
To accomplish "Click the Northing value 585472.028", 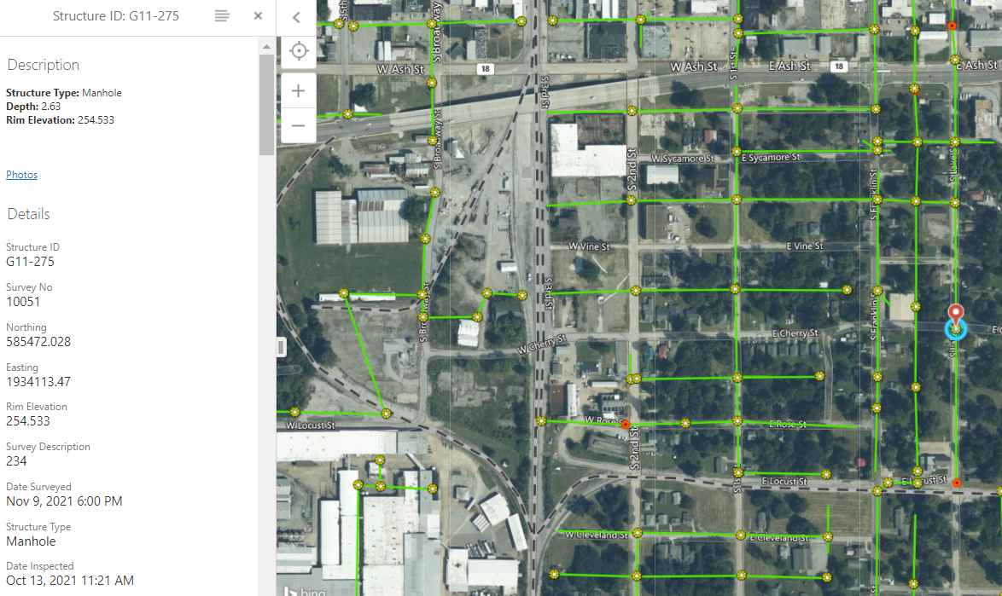I will click(38, 342).
